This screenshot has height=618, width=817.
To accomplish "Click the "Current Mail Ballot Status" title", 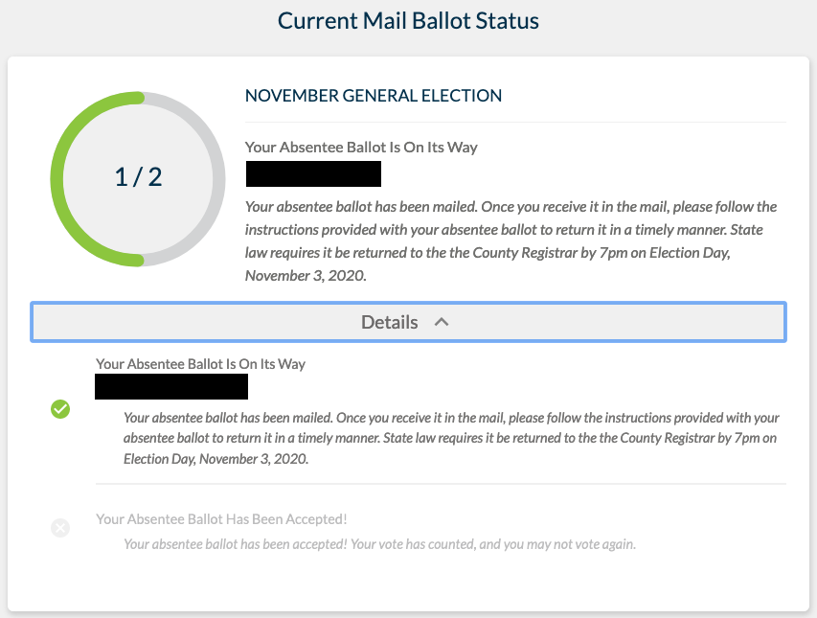I will pyautogui.click(x=408, y=20).
